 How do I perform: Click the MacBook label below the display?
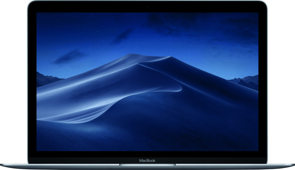[x=147, y=160]
